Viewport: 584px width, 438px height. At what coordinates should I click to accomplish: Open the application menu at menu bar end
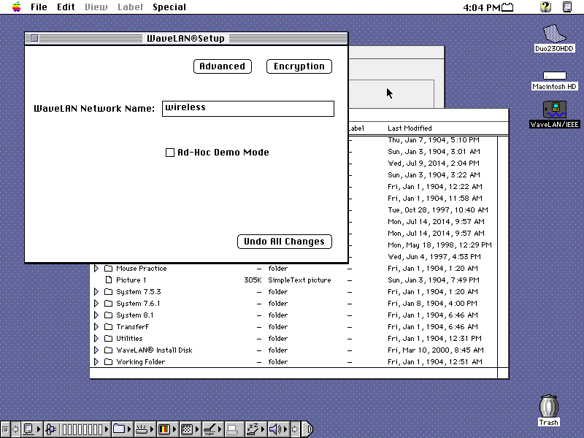point(567,7)
